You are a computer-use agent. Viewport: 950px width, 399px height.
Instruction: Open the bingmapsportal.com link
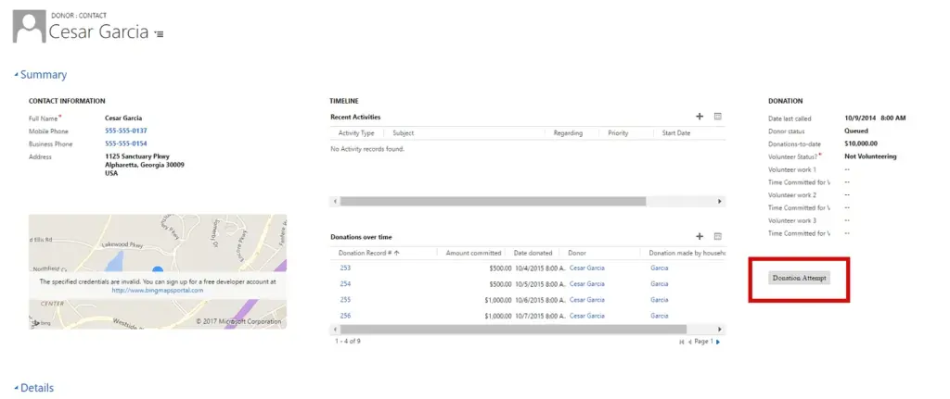coord(157,290)
